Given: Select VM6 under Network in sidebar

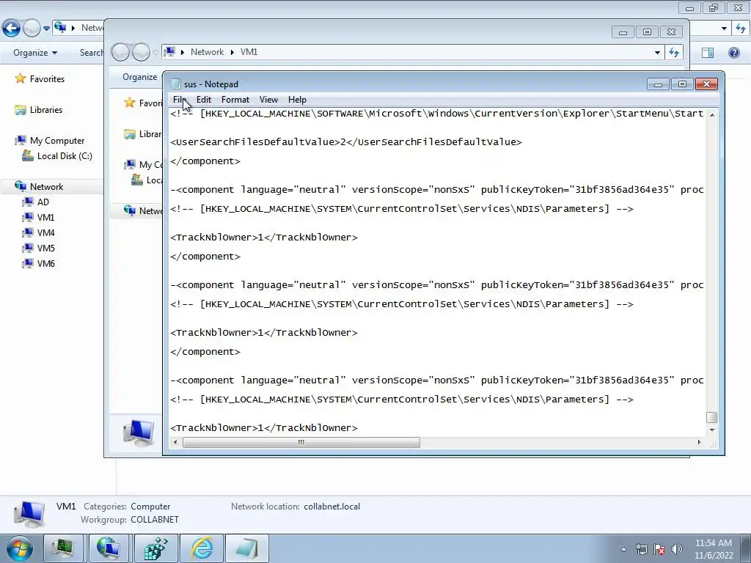Looking at the screenshot, I should [x=46, y=263].
